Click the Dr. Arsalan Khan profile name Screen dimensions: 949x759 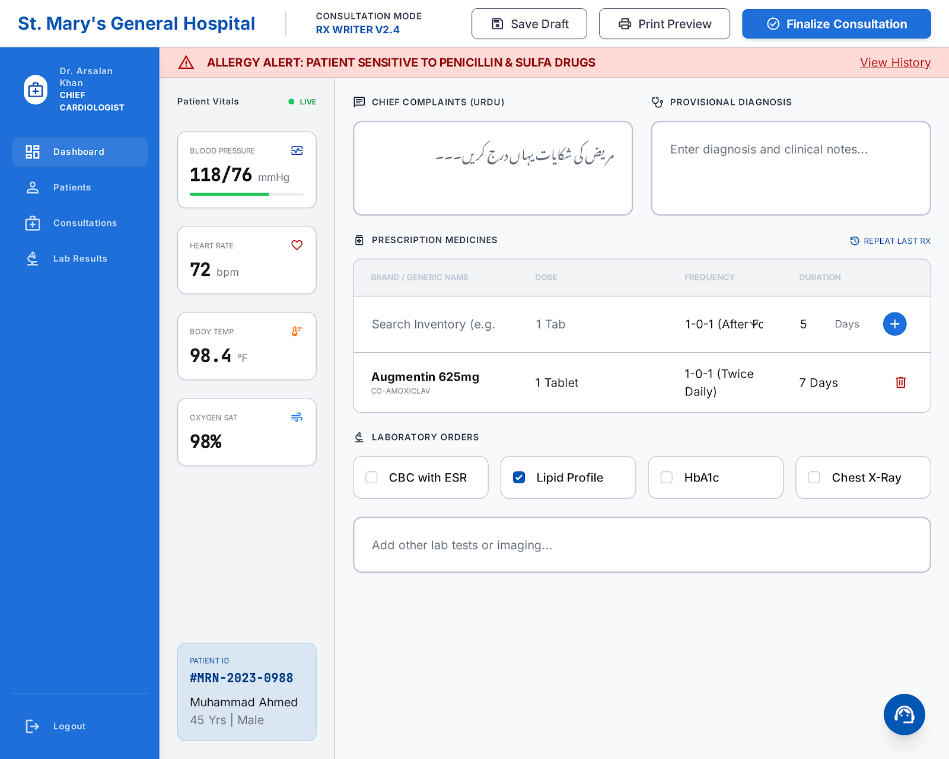point(86,77)
